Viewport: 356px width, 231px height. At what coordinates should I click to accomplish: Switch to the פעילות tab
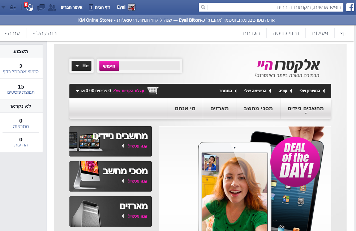[x=320, y=33]
